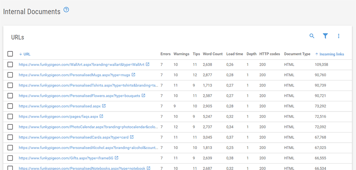Click load time value 0,38
Image resolution: width=356 pixels, height=170 pixels.
[229, 158]
